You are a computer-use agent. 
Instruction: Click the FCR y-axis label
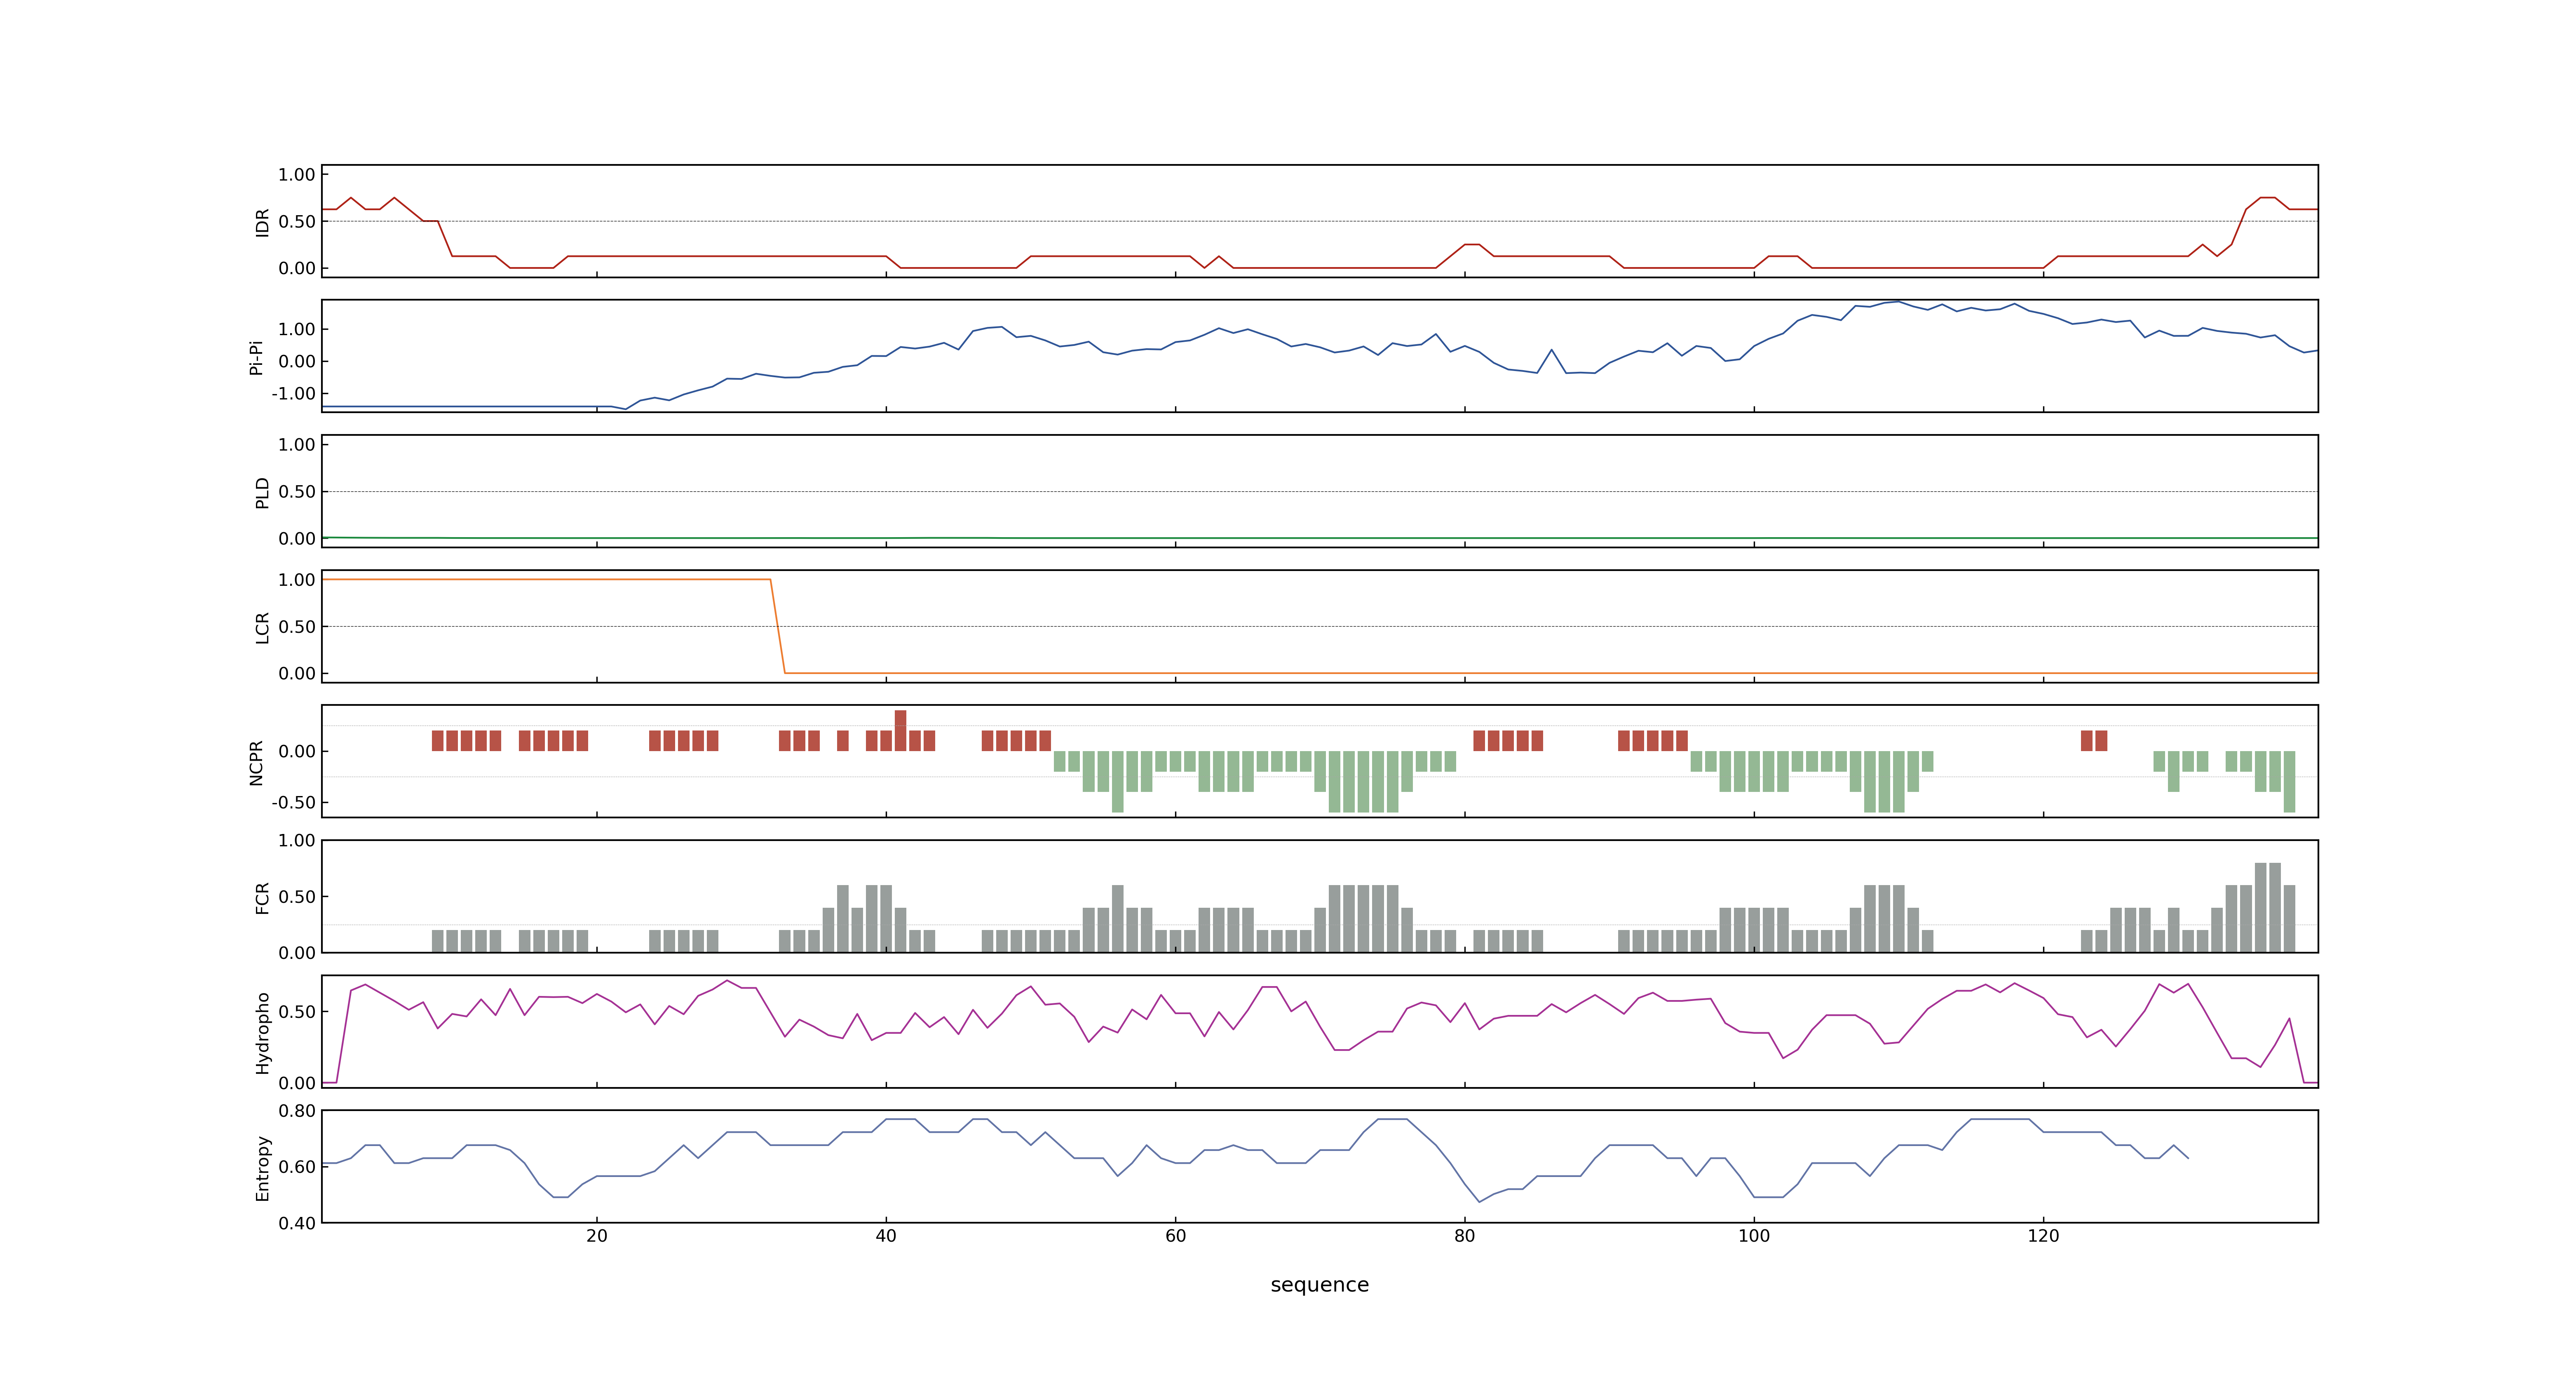(x=262, y=898)
